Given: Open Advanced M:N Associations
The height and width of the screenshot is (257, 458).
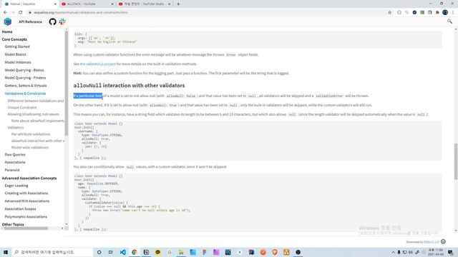Looking at the screenshot, I should click(x=27, y=201).
